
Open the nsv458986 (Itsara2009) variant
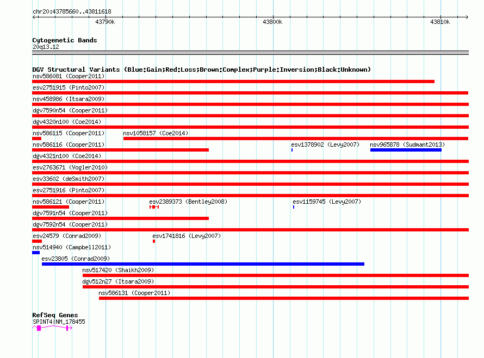click(x=69, y=99)
